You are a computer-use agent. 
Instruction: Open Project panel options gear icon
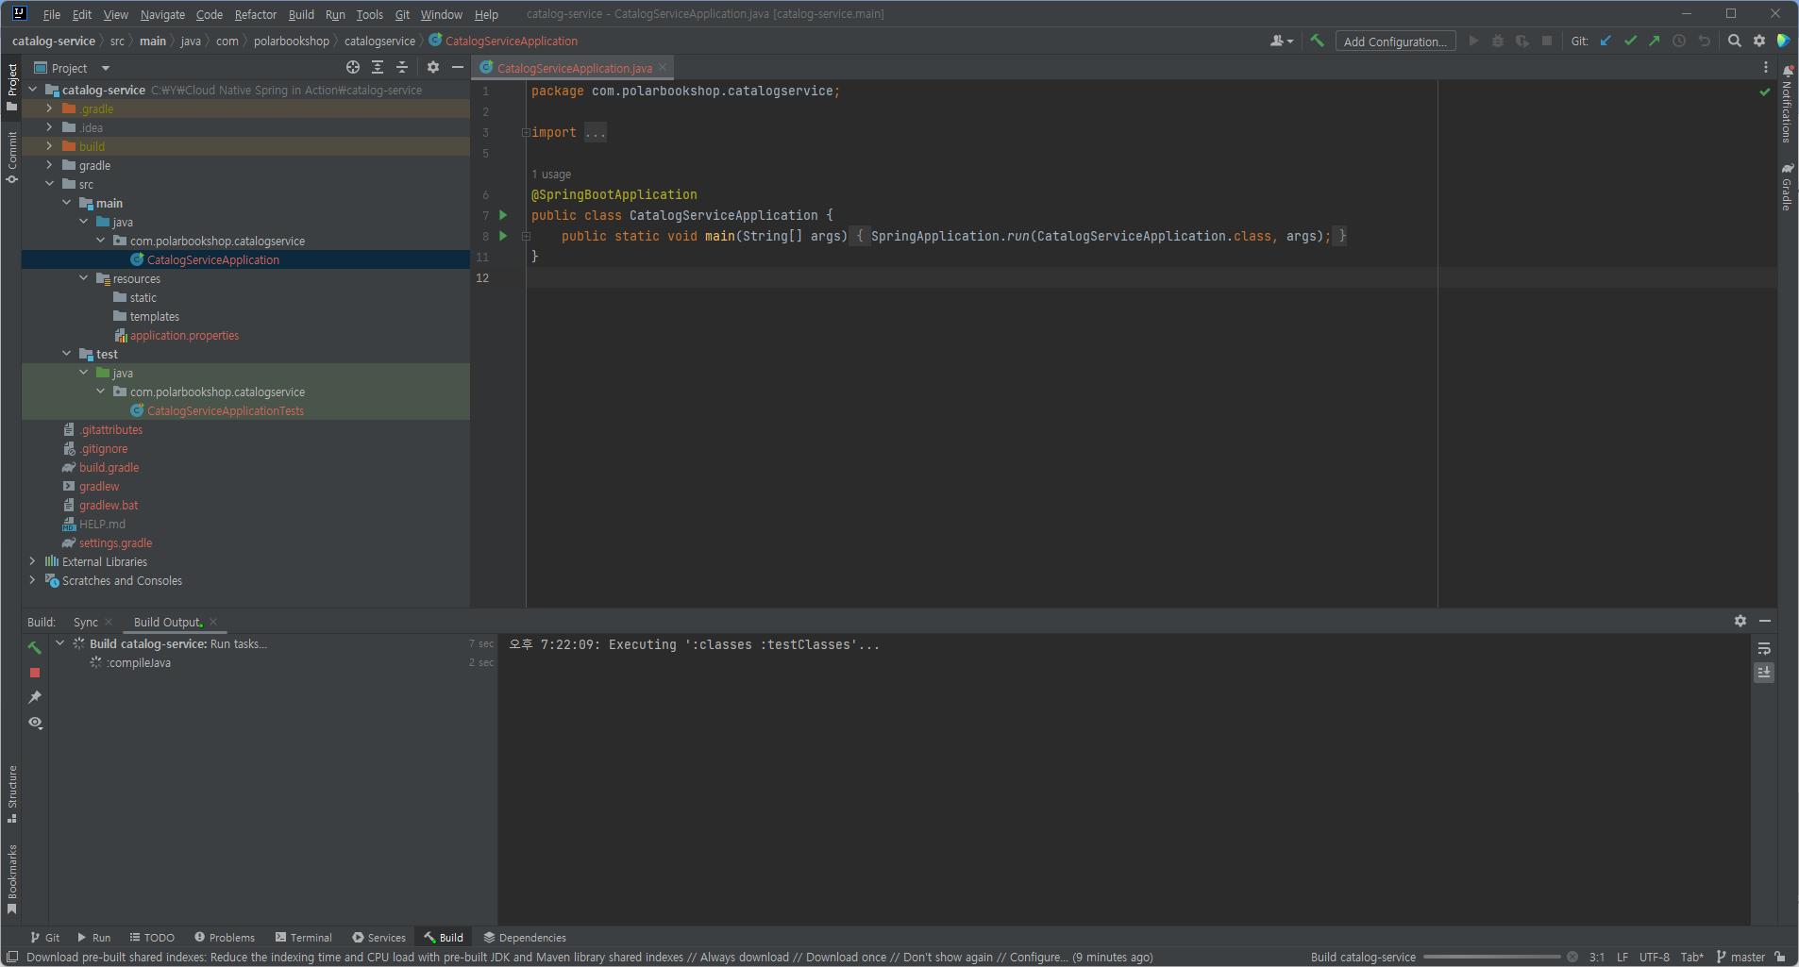click(x=433, y=67)
